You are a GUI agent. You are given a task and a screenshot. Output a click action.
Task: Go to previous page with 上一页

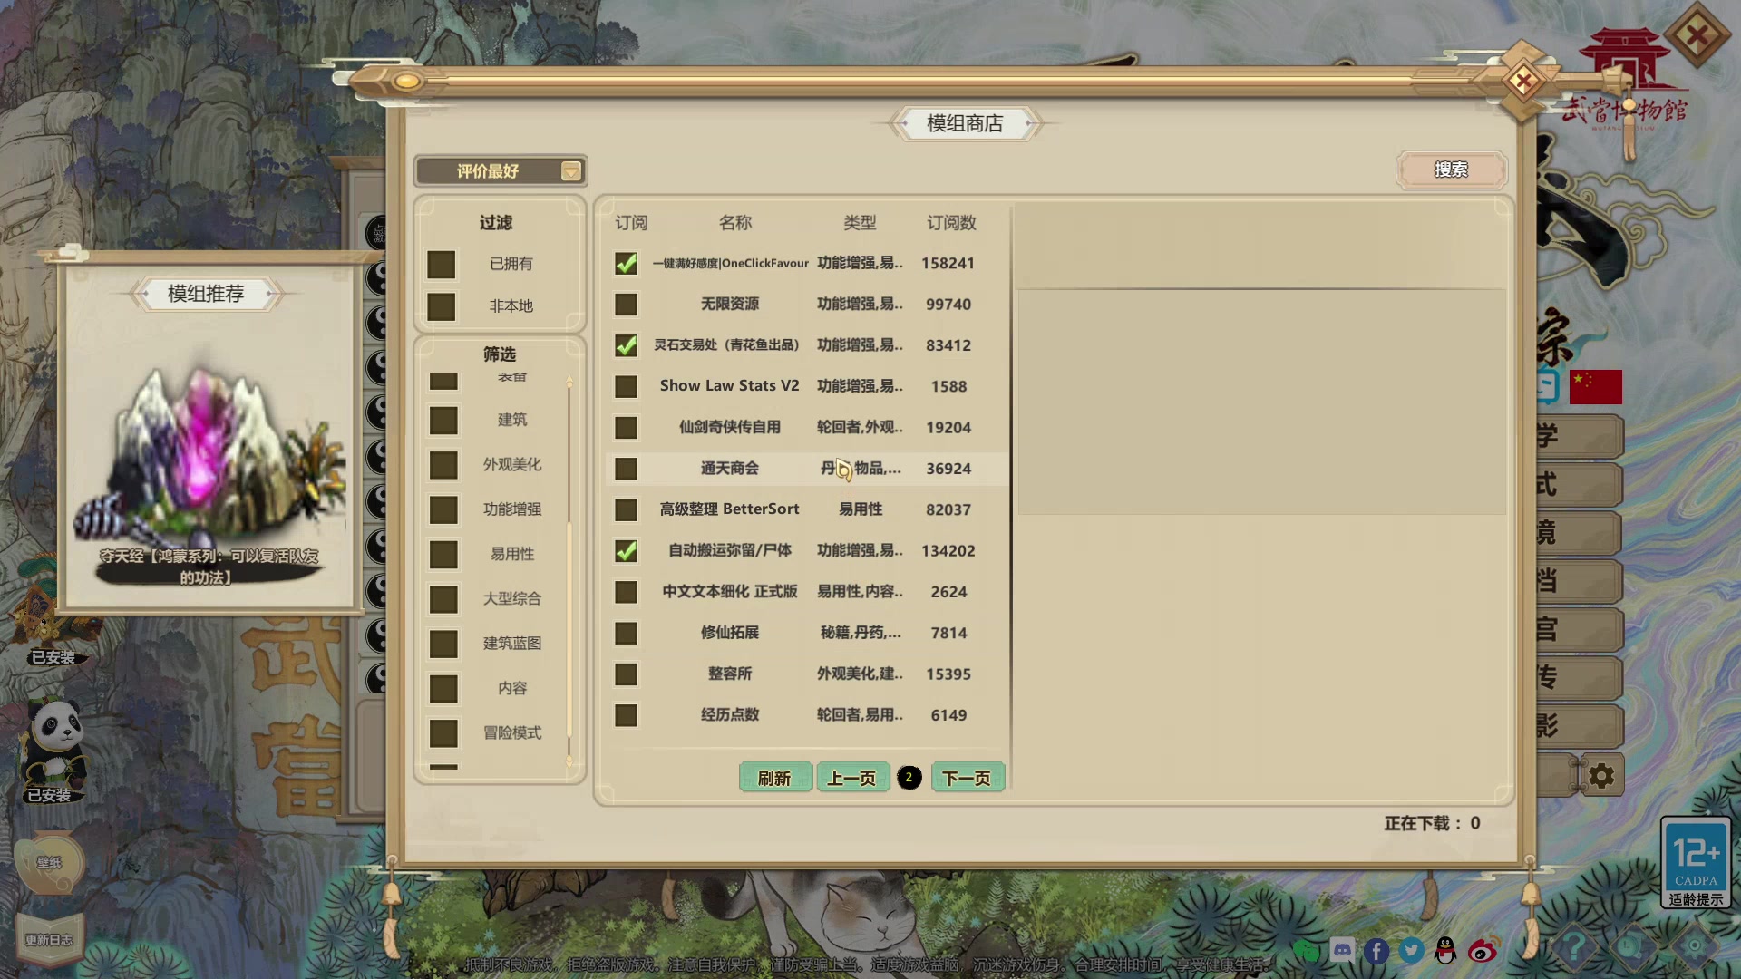pos(851,778)
